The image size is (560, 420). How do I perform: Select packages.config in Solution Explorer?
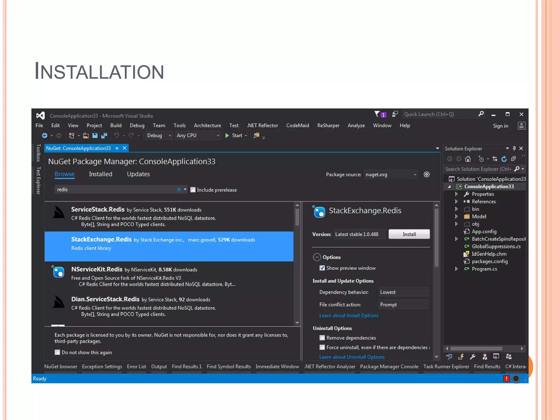tap(489, 261)
